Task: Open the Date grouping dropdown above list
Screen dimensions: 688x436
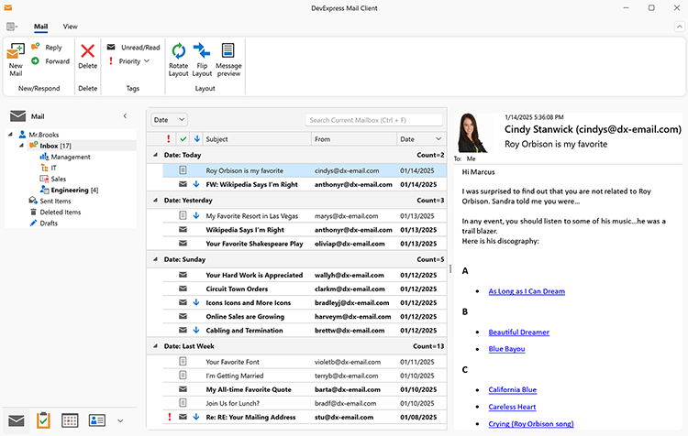Action: (x=169, y=120)
